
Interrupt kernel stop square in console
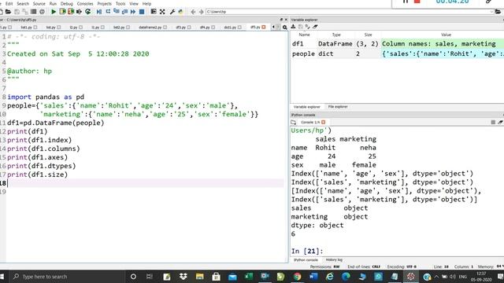tap(493, 123)
